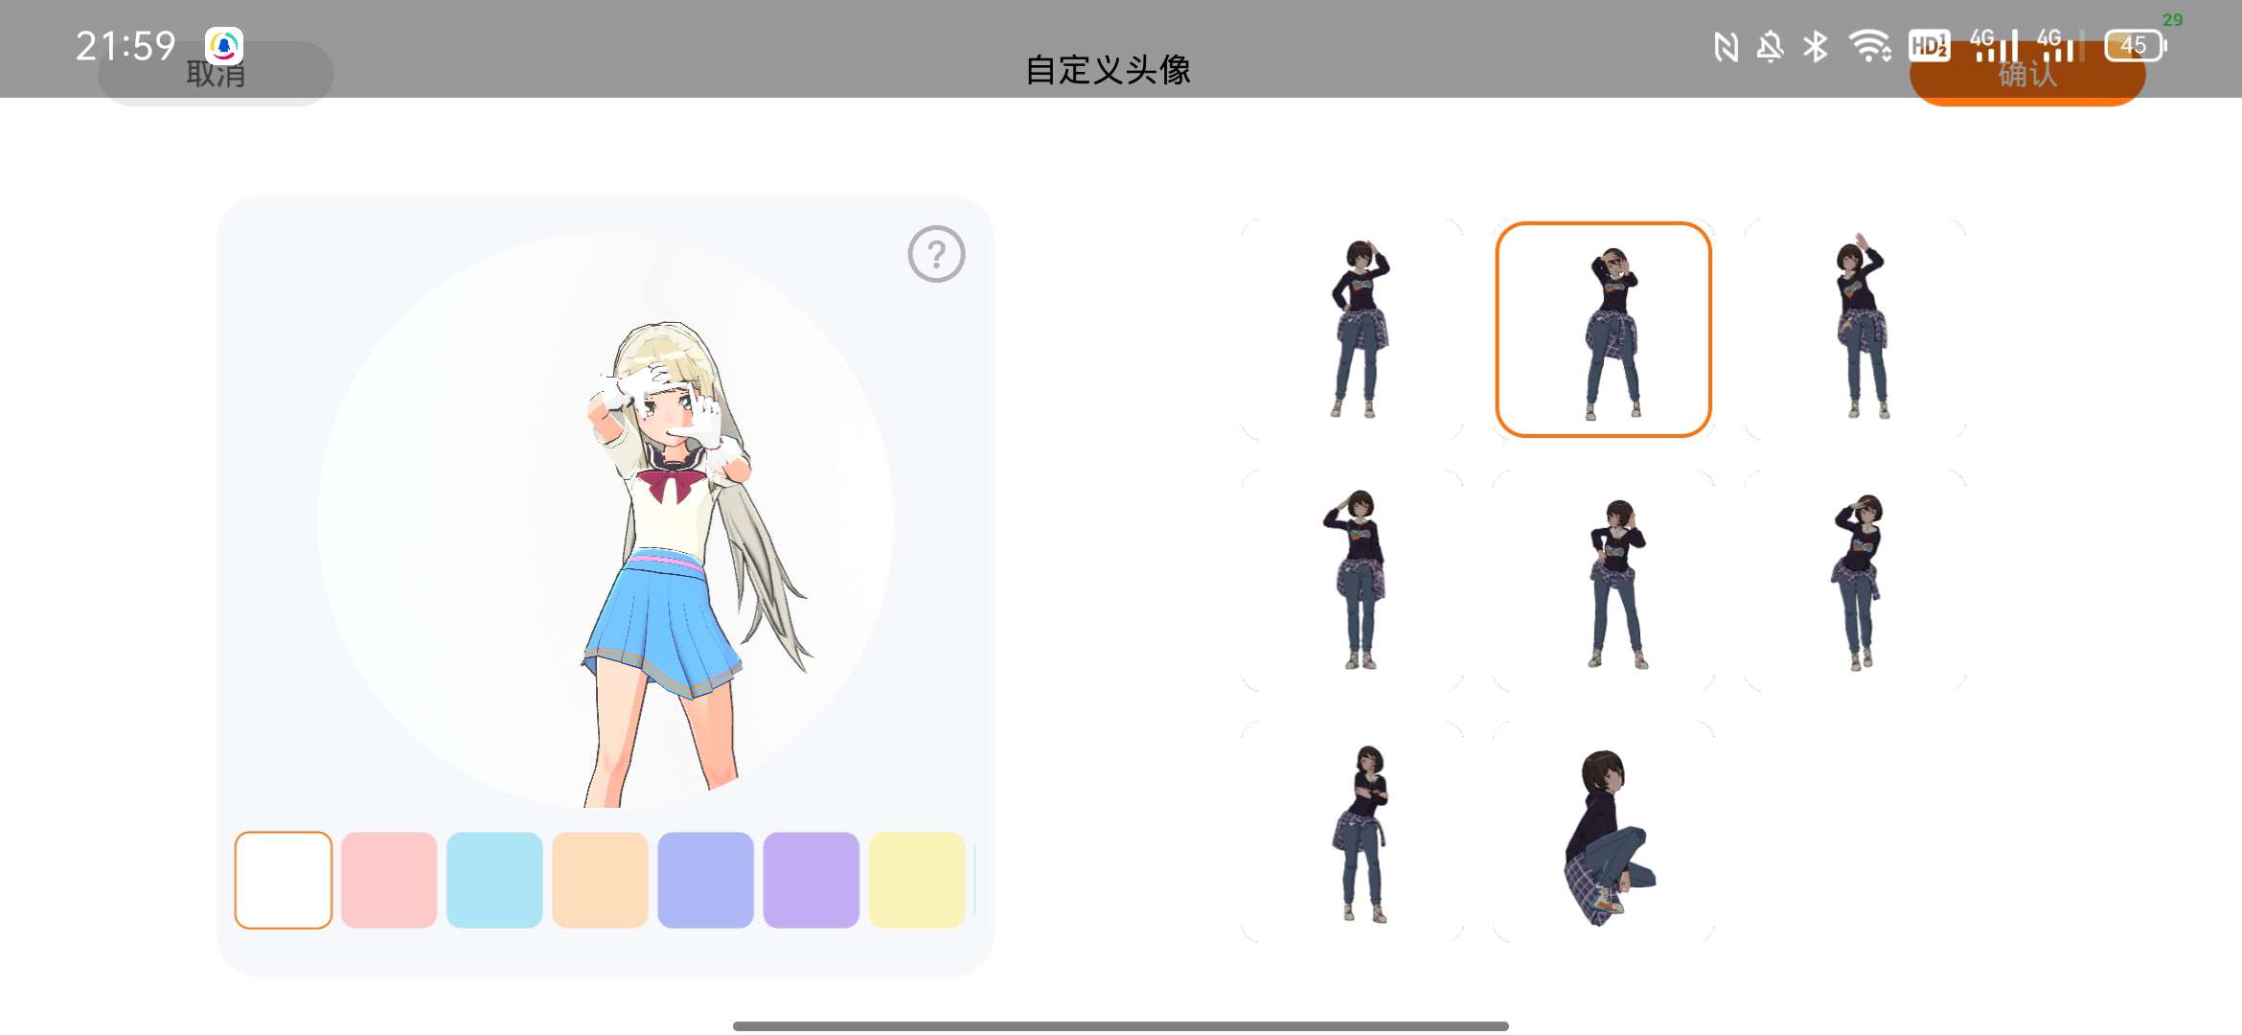This screenshot has width=2242, height=1035.
Task: Select the arms-crossed standing pose thumbnail
Action: [1352, 832]
